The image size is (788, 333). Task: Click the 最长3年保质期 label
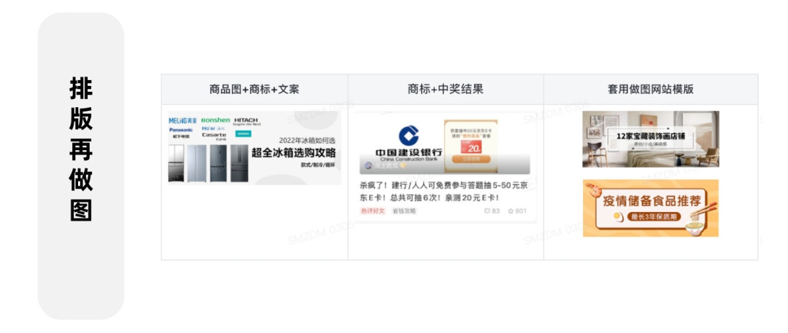(x=653, y=216)
